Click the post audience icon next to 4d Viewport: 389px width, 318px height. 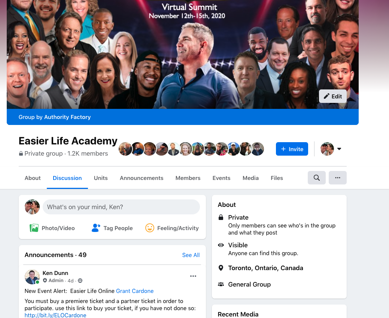coord(80,281)
